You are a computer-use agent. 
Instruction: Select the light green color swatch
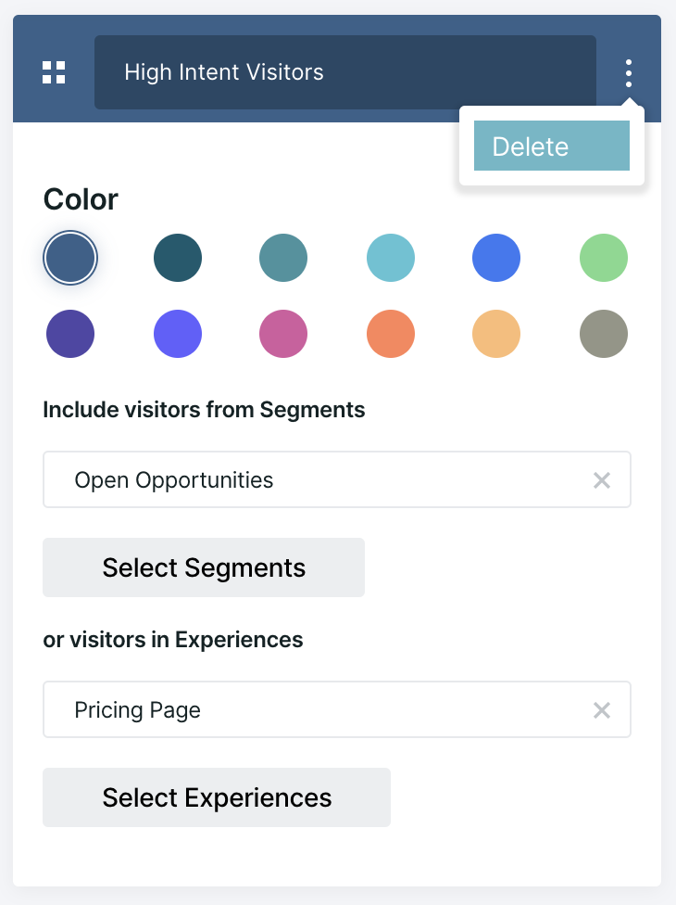tap(604, 258)
